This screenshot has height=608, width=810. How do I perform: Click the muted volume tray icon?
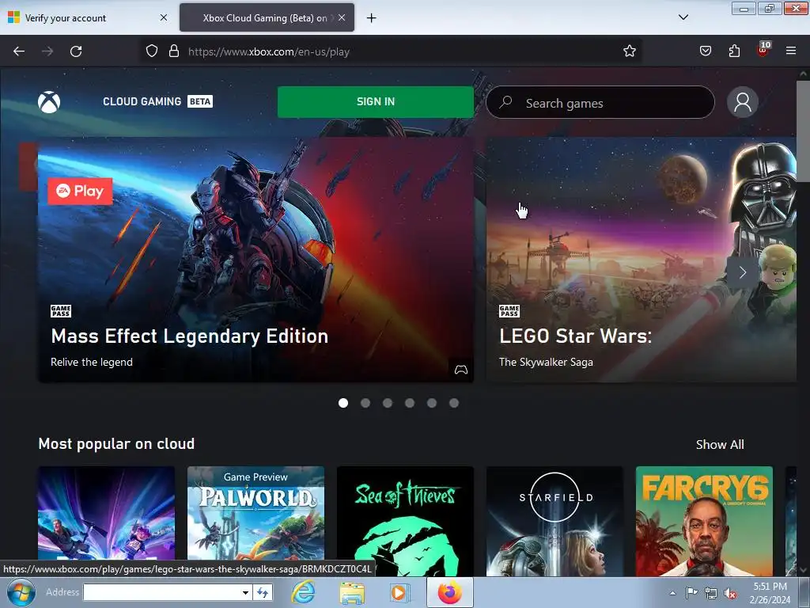coord(730,594)
